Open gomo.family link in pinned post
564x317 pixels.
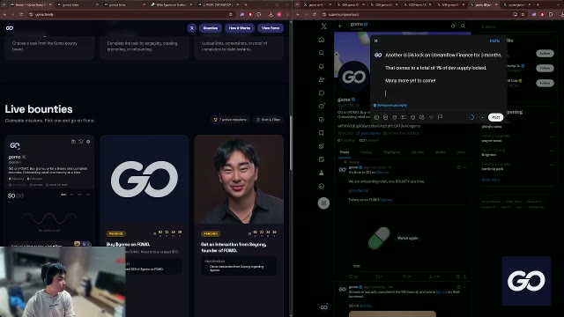pos(359,190)
